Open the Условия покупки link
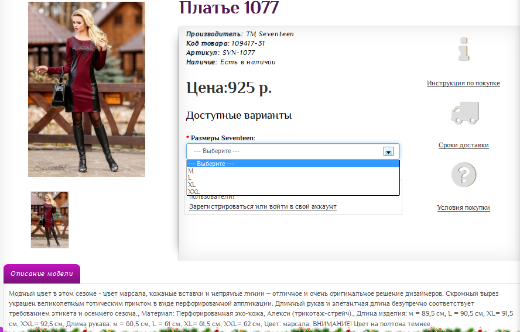 tap(464, 207)
